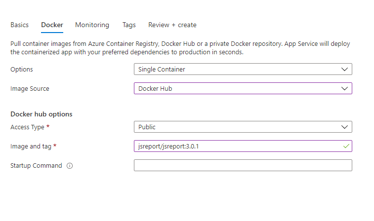374x221 pixels.
Task: Click the chevron arrow on Docker Hub dropdown
Action: (344, 89)
